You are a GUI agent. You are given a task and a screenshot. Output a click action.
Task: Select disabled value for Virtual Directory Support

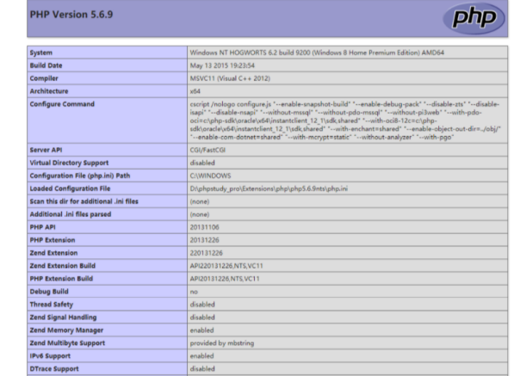point(202,163)
